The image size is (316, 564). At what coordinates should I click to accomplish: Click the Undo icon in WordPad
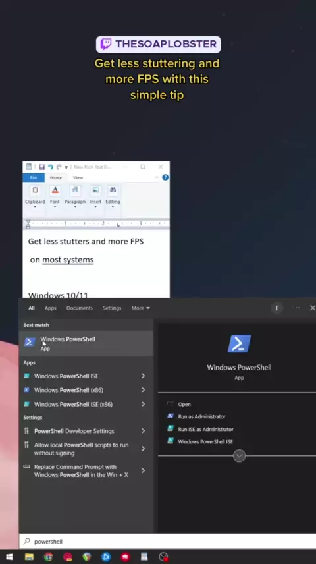tap(50, 167)
